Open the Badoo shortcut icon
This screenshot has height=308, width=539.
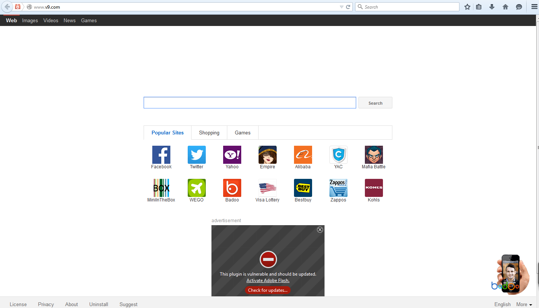click(232, 188)
